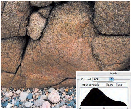Click the large pink pebble among the stones

(54, 97)
